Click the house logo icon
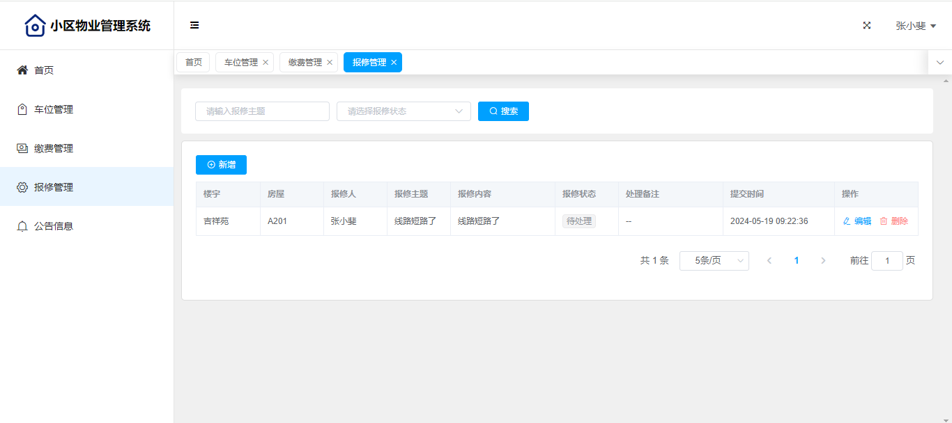 pos(35,26)
